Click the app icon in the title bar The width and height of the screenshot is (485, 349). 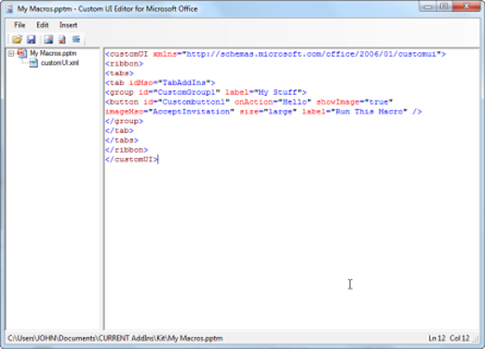(x=10, y=8)
